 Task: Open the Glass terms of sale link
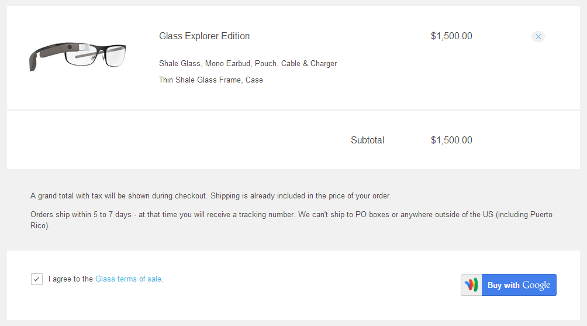[129, 279]
